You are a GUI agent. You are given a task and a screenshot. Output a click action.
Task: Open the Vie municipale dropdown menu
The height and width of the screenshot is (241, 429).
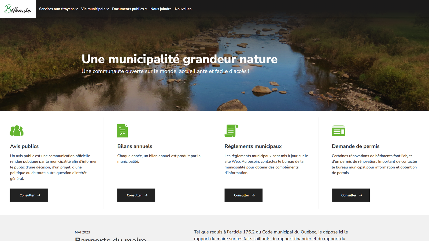tap(95, 9)
